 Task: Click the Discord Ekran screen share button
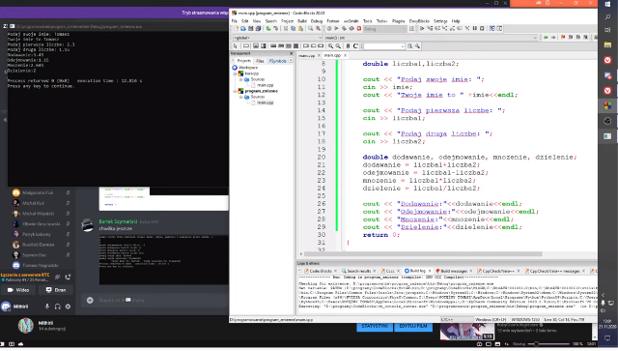56,290
